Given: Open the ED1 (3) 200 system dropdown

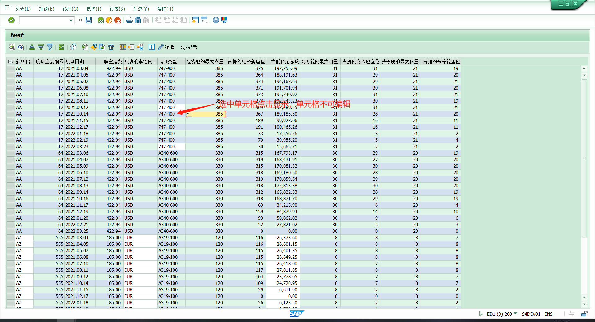Looking at the screenshot, I should tap(515, 314).
